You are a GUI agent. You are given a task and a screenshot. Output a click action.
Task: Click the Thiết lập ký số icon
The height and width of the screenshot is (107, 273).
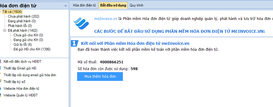[1, 81]
